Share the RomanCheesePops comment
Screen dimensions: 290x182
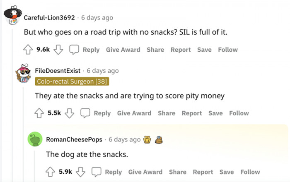pos(177,172)
